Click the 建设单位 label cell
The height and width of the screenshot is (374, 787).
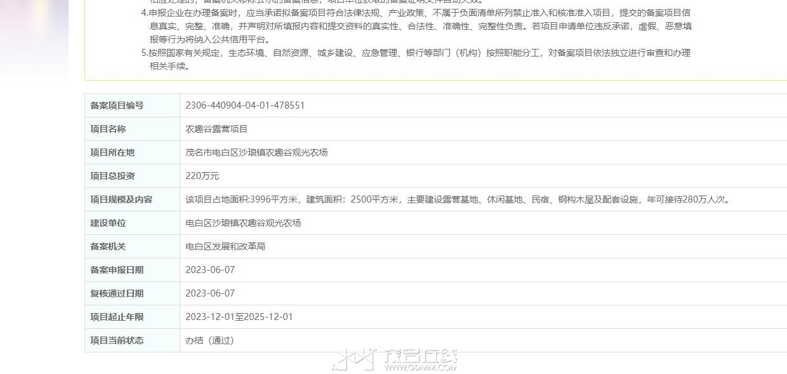click(x=133, y=223)
